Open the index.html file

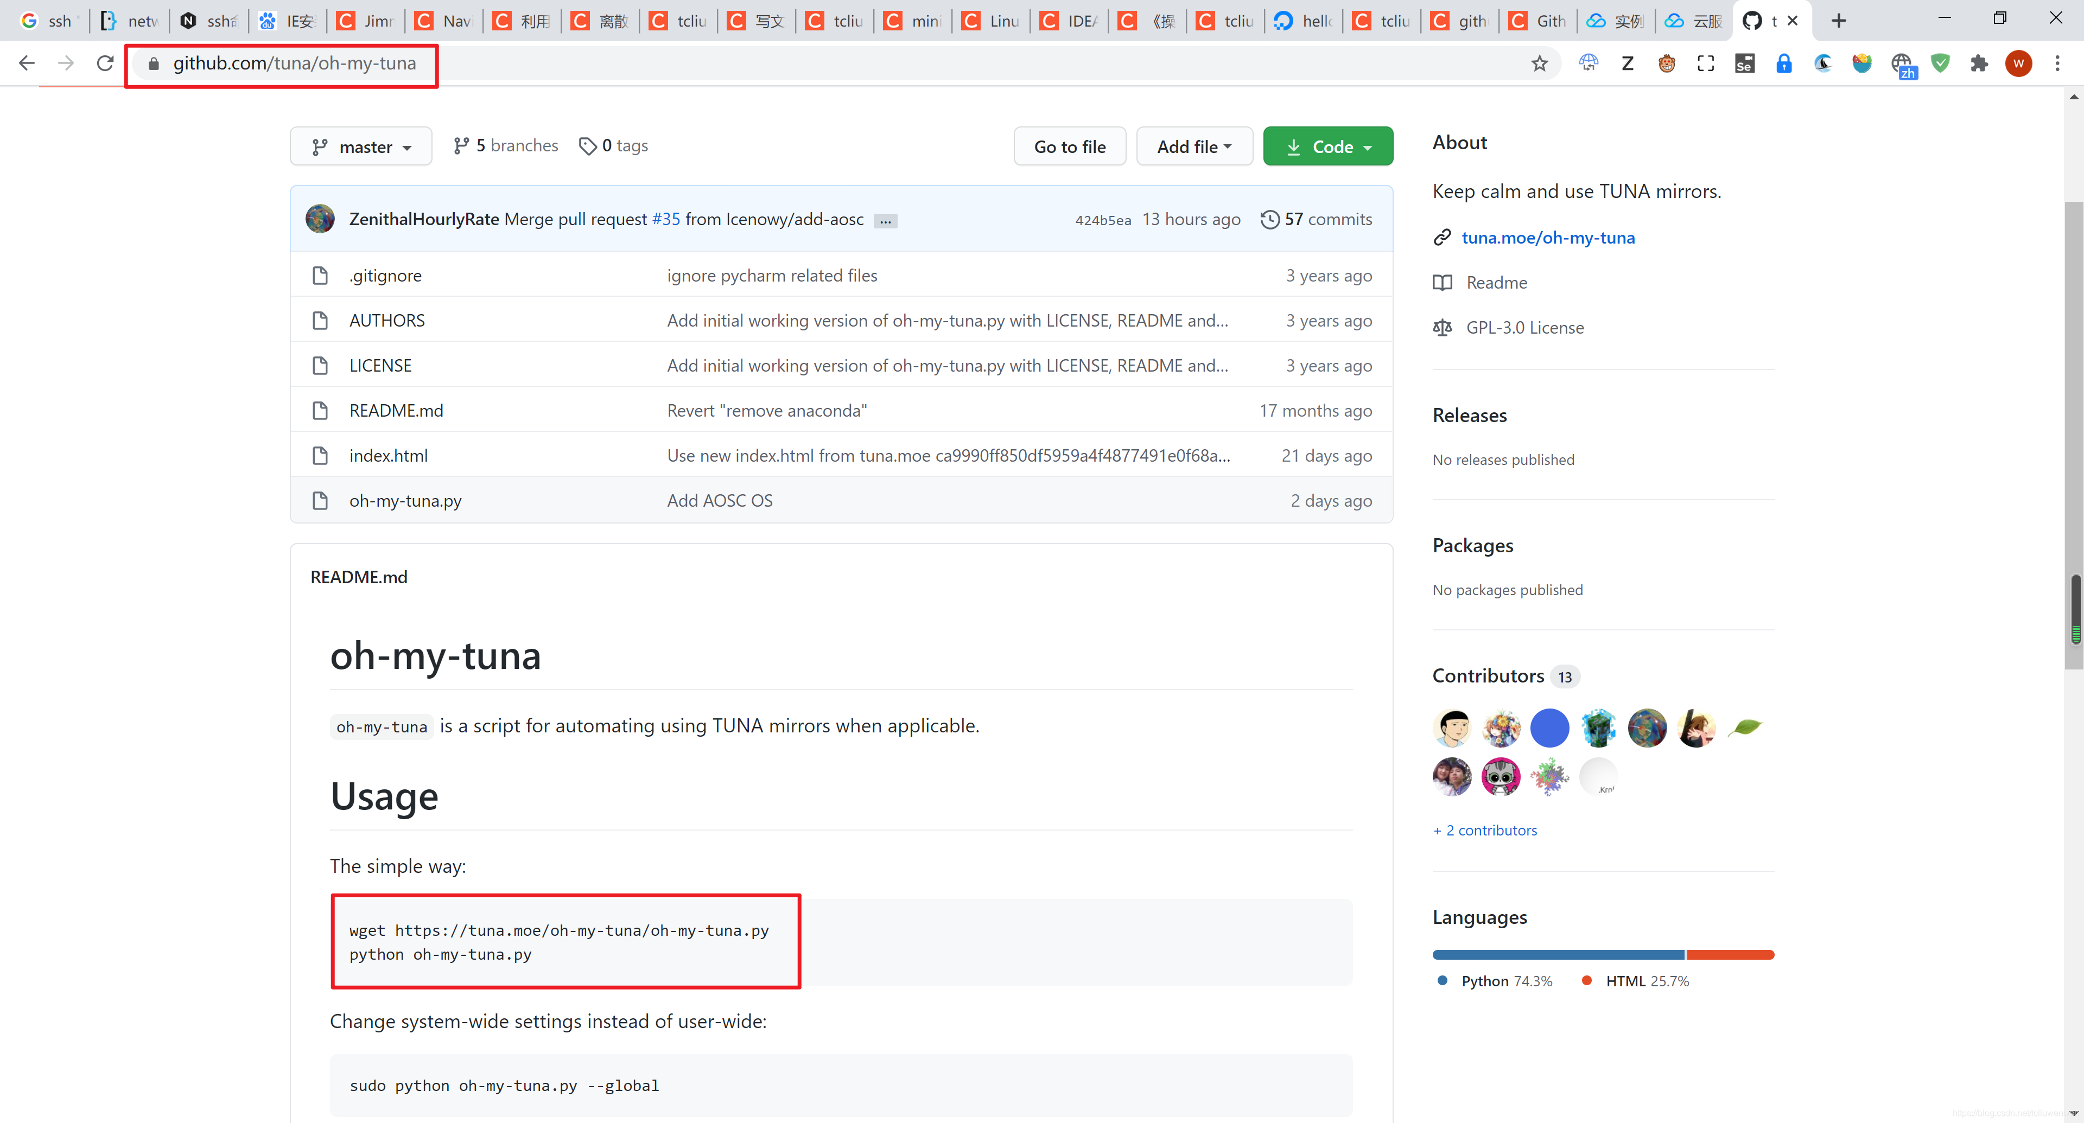[x=389, y=456]
